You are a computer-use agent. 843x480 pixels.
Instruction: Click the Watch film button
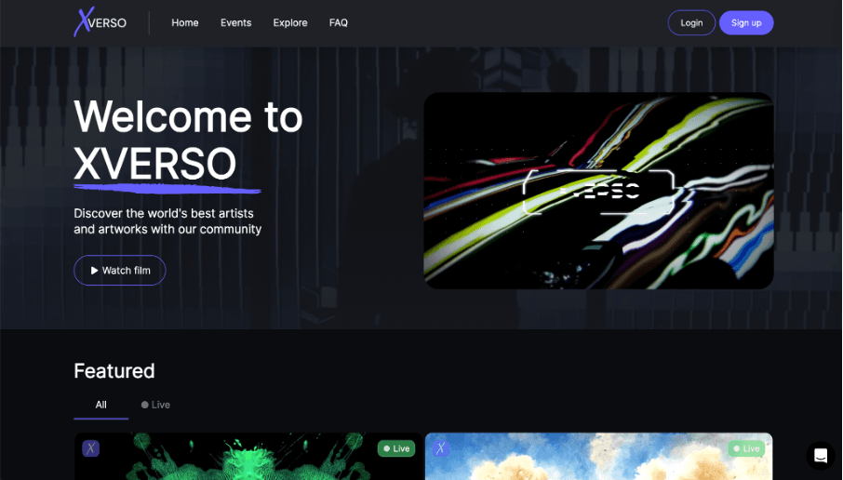120,271
